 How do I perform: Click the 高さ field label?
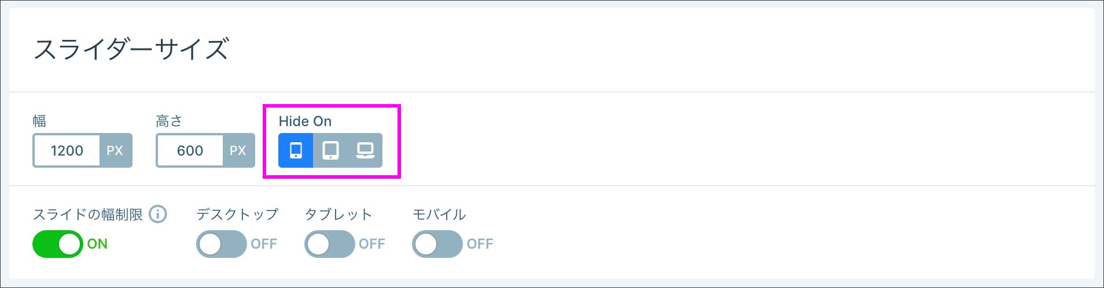point(169,121)
